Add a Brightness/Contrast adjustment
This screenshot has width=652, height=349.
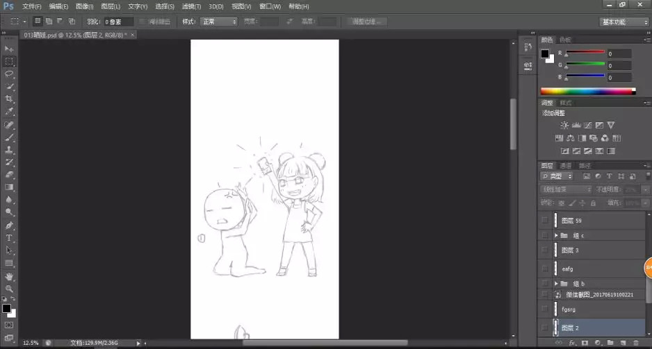[x=564, y=126]
